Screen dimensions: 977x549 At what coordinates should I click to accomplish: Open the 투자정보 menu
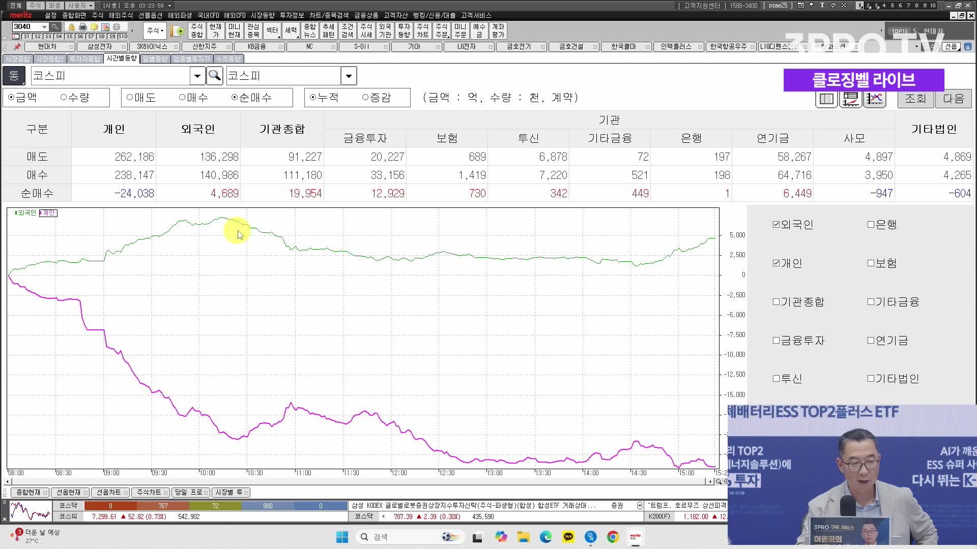[292, 16]
